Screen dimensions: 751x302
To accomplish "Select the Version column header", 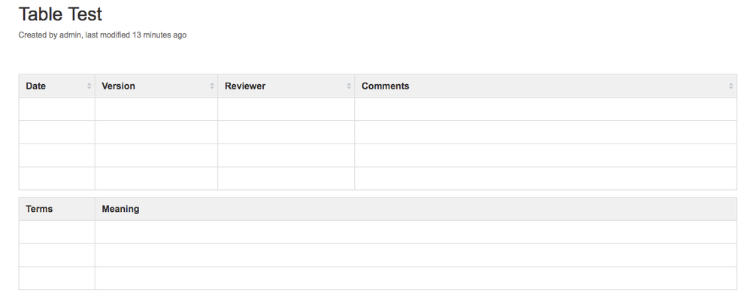I will (156, 86).
